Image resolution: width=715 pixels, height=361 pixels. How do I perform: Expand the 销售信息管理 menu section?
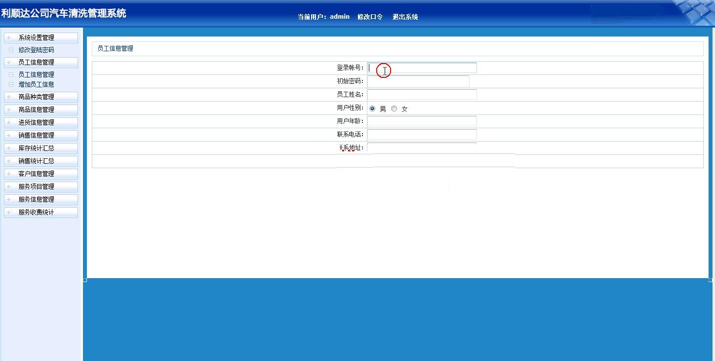(40, 135)
